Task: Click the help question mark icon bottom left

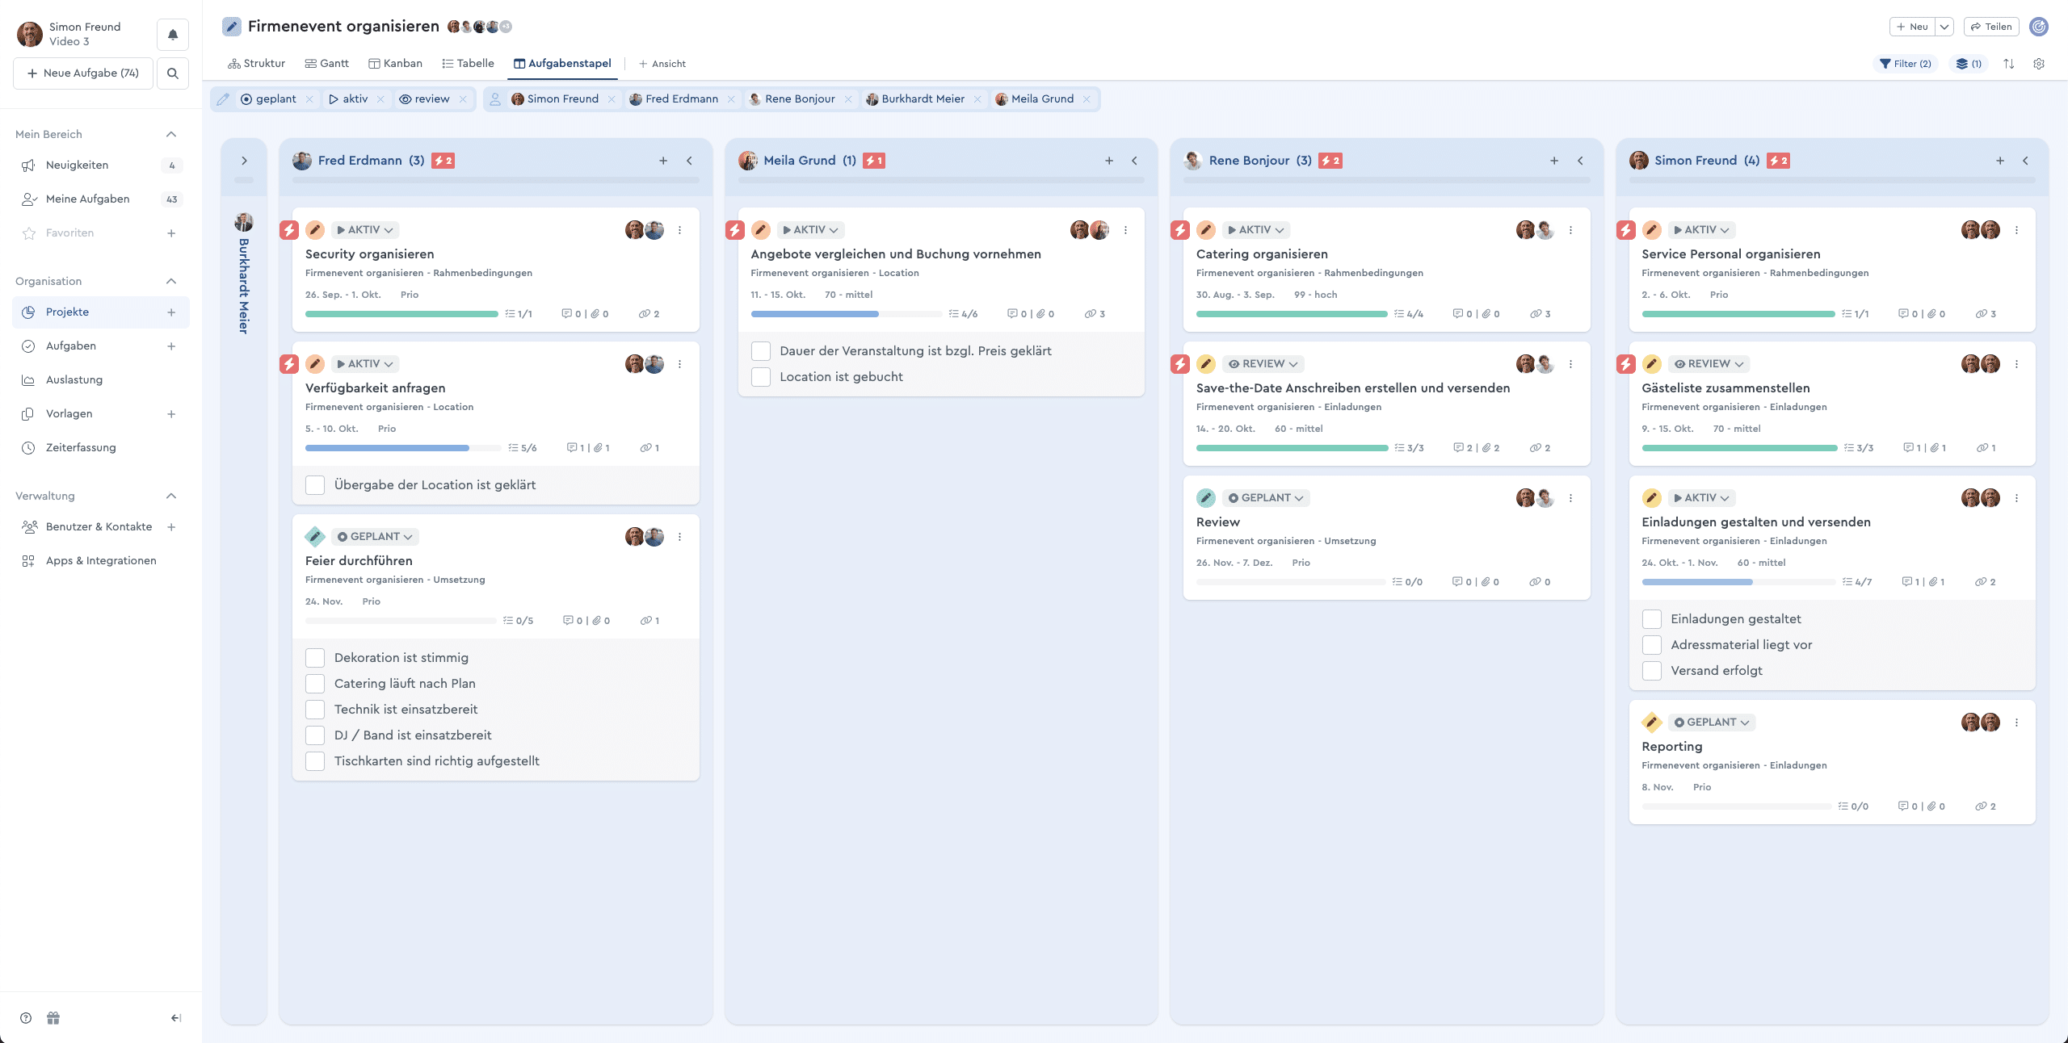Action: (x=24, y=1017)
